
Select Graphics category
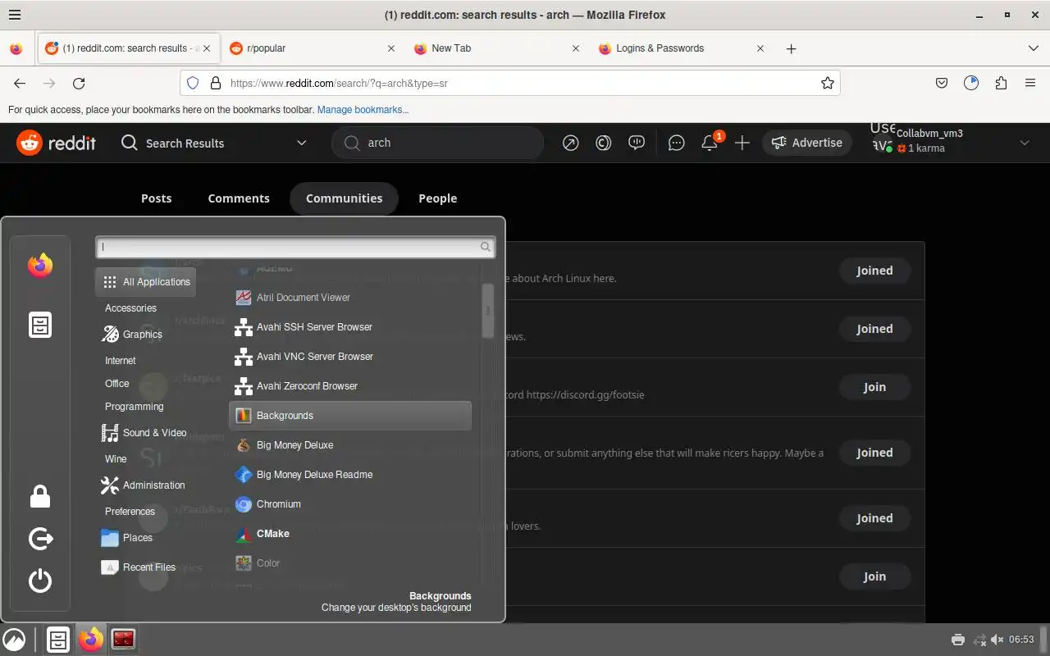143,335
